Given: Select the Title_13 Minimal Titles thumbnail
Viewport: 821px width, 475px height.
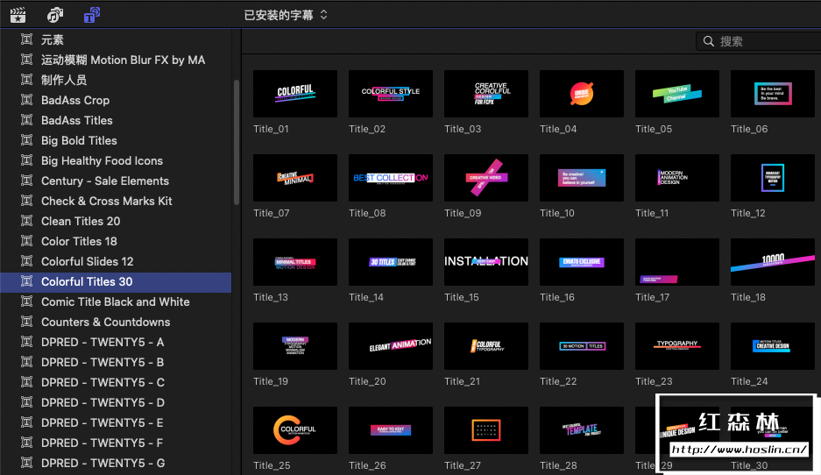Looking at the screenshot, I should (x=295, y=262).
